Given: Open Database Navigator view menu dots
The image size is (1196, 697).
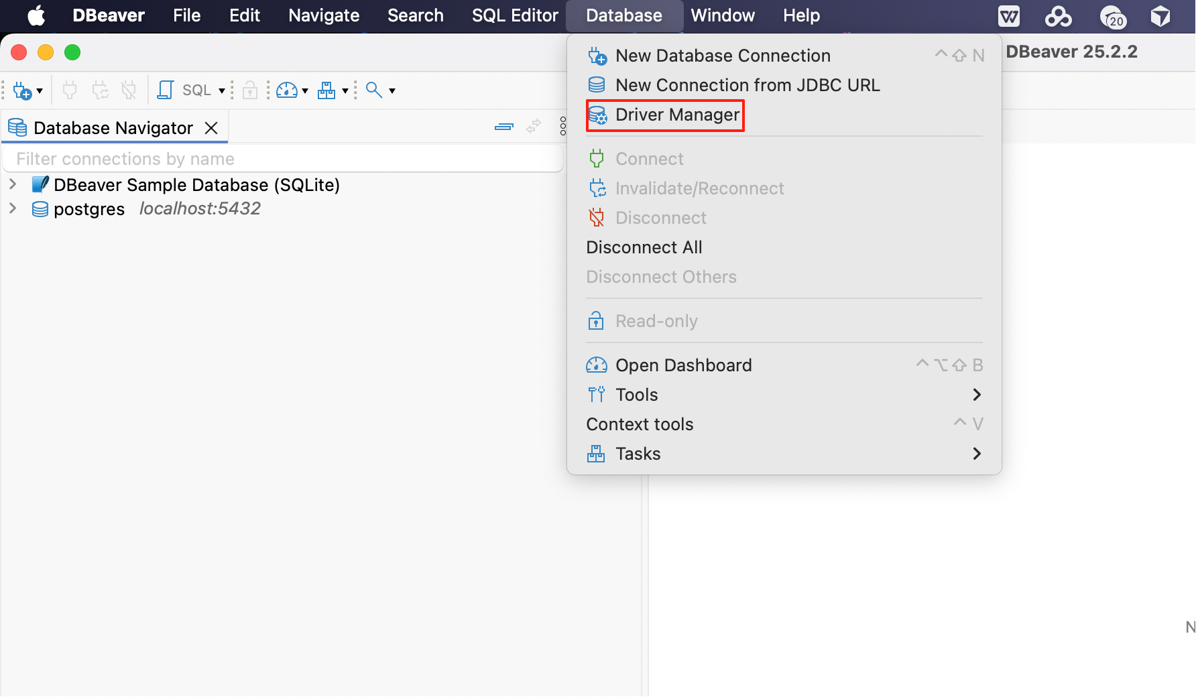Looking at the screenshot, I should [x=562, y=127].
